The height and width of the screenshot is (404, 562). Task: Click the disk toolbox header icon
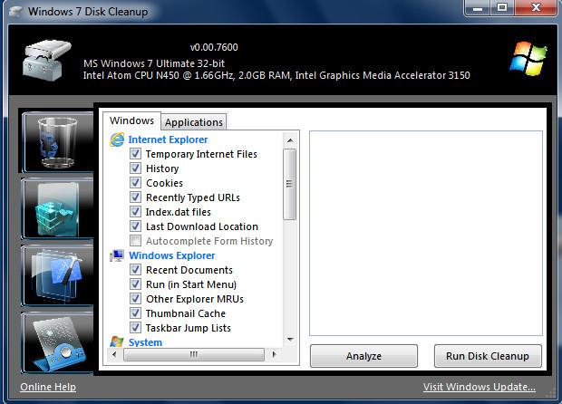point(46,60)
